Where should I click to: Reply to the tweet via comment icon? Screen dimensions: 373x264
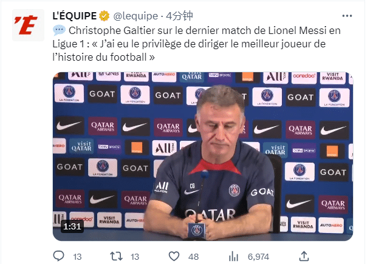pos(61,257)
